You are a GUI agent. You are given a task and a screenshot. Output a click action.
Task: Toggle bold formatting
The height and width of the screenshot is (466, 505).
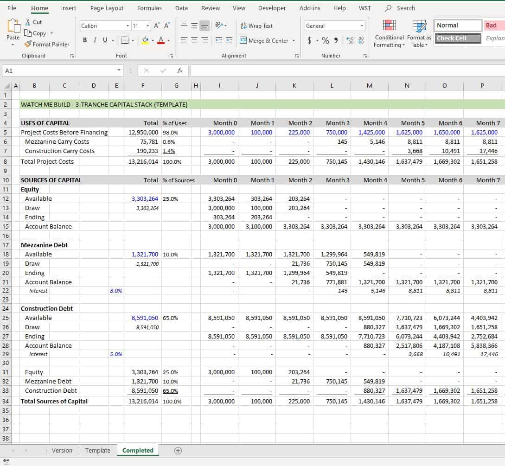(x=85, y=40)
